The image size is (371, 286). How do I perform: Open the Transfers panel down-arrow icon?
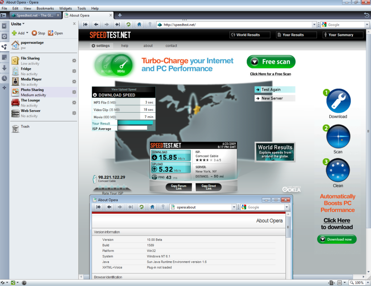coord(4,68)
